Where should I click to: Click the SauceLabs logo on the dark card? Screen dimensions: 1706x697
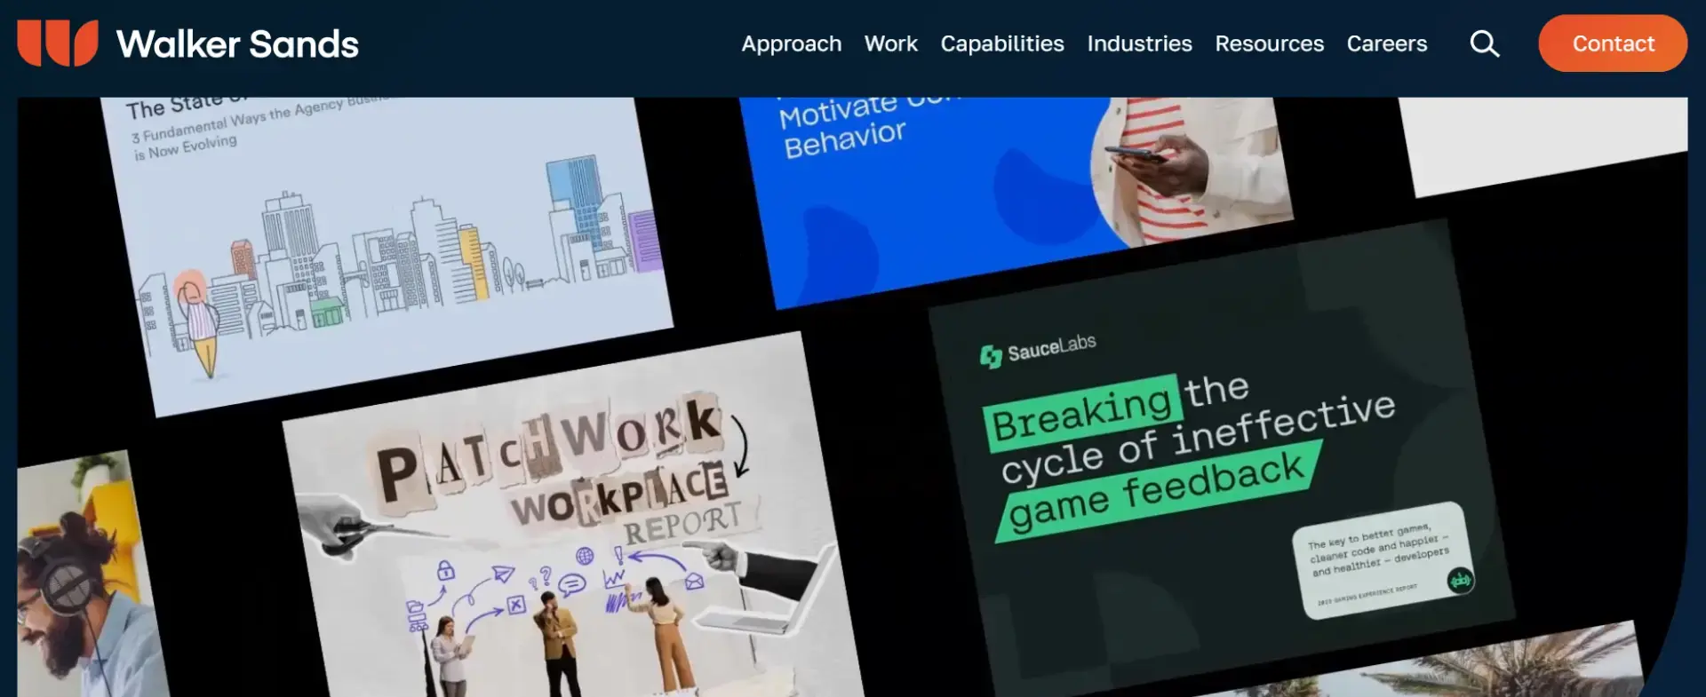click(1037, 350)
